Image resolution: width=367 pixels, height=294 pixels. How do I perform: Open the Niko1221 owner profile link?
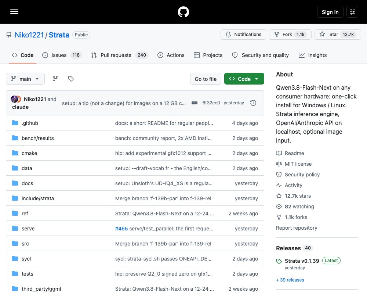29,35
